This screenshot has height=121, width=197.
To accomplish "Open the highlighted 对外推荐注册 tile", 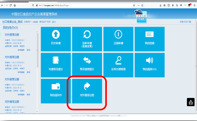I will 87,91.
